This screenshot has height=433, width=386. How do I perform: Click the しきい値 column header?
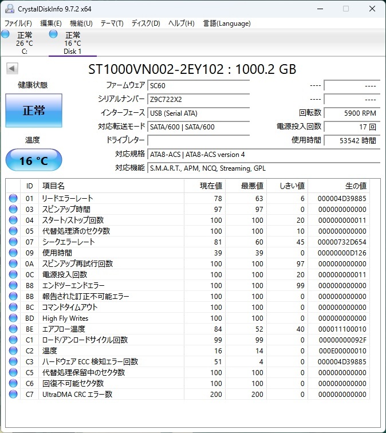point(287,186)
